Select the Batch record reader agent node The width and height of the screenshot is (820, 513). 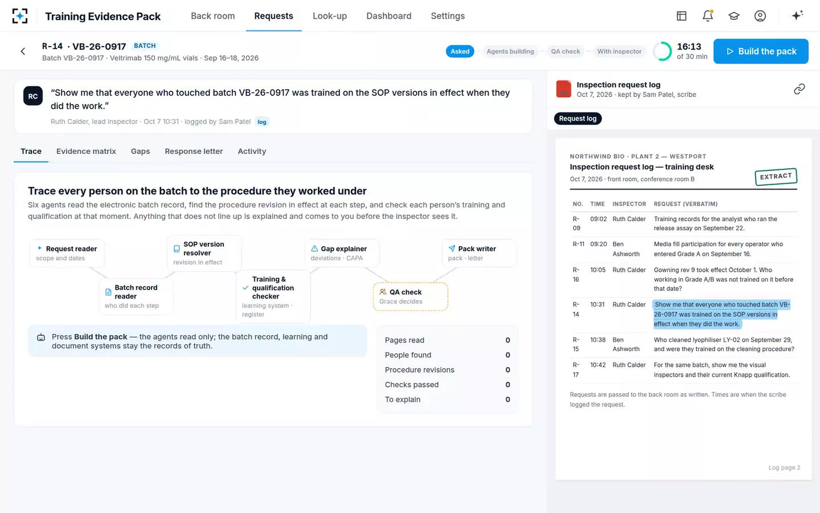pyautogui.click(x=136, y=296)
